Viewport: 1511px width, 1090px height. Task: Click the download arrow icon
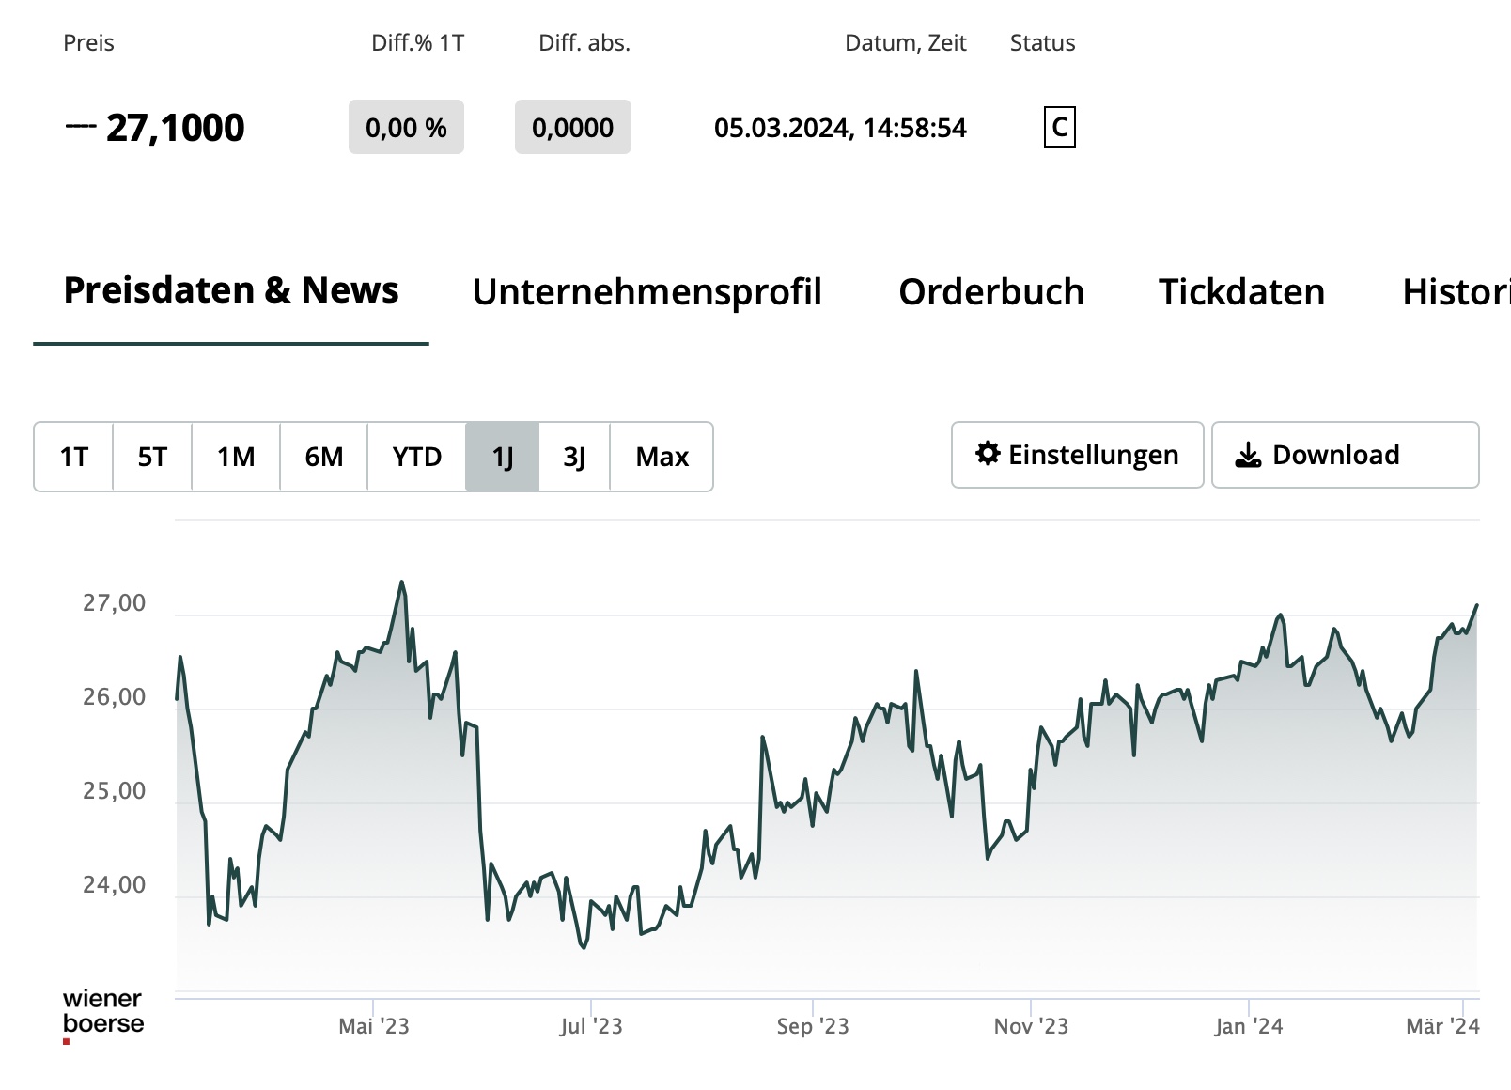tap(1248, 455)
